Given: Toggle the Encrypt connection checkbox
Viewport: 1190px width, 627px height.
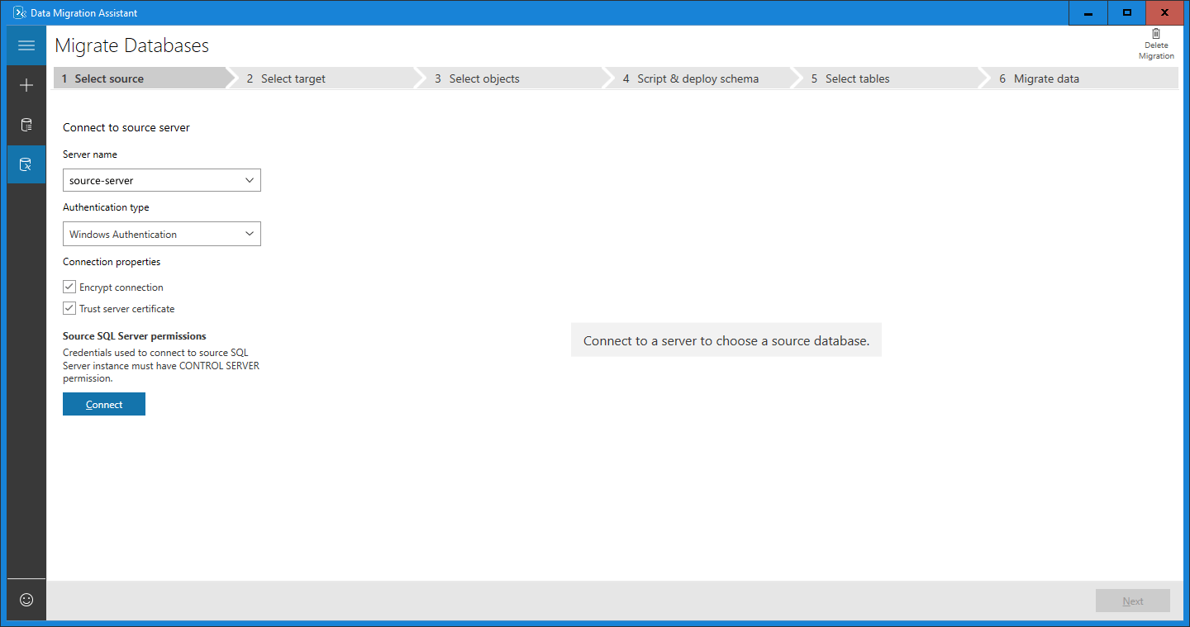Looking at the screenshot, I should tap(69, 287).
